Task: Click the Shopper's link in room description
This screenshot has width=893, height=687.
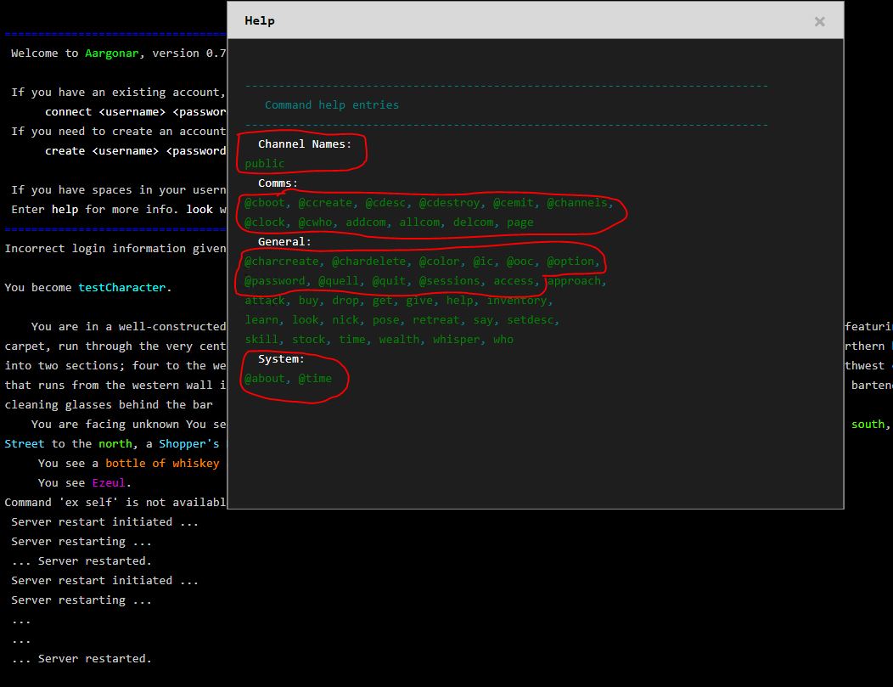Action: click(x=189, y=444)
